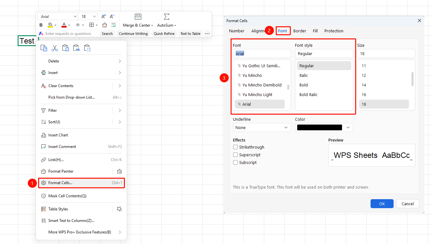The width and height of the screenshot is (433, 244).
Task: Choose Insert Comment from the context menu
Action: tap(81, 147)
